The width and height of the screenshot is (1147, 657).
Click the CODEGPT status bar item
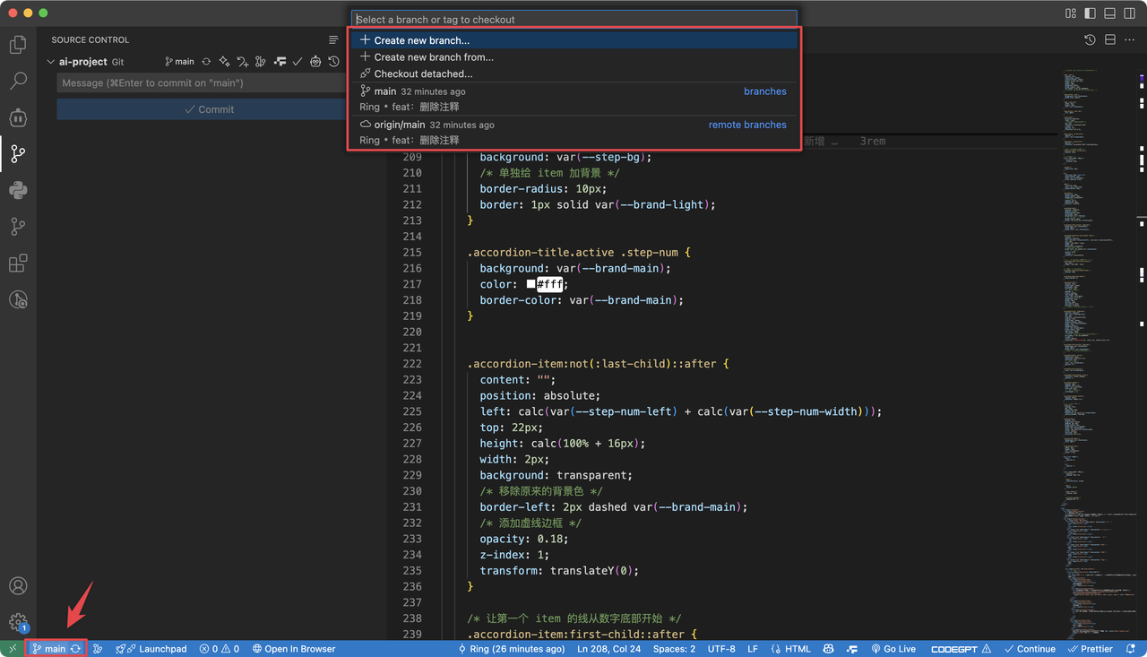pos(961,649)
